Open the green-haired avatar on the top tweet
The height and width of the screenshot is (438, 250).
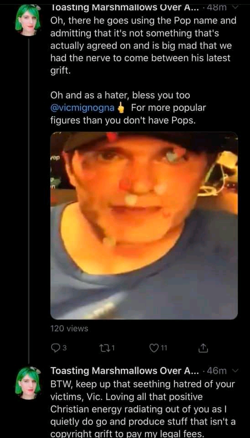click(x=27, y=20)
